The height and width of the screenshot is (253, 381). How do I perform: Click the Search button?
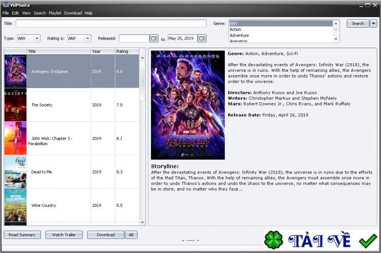click(x=358, y=23)
